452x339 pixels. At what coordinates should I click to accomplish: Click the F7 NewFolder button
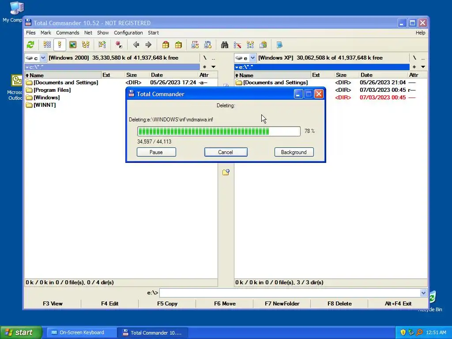pyautogui.click(x=282, y=304)
